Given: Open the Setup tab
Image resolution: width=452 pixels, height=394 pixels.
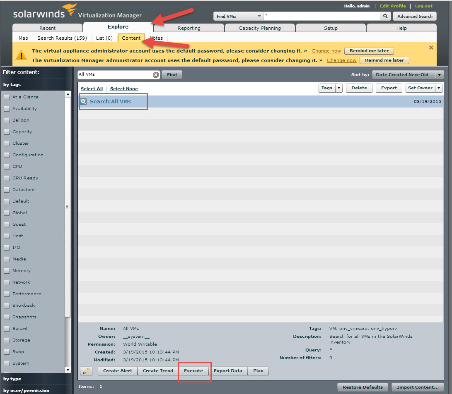Looking at the screenshot, I should click(331, 28).
